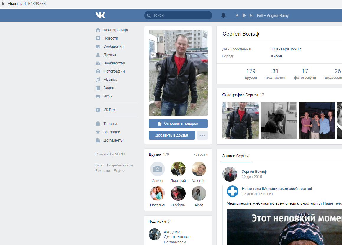Viewport: 342px width, 245px height.
Task: Open friend Дмитрий's avatar
Action: (x=178, y=169)
